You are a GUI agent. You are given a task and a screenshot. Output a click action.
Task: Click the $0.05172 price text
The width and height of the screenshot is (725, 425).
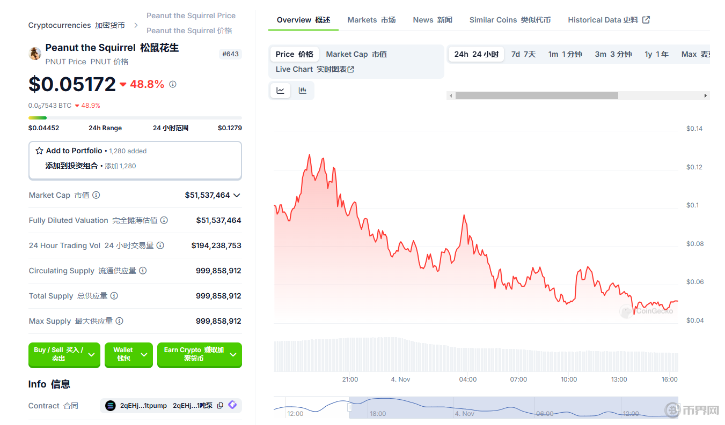point(72,84)
